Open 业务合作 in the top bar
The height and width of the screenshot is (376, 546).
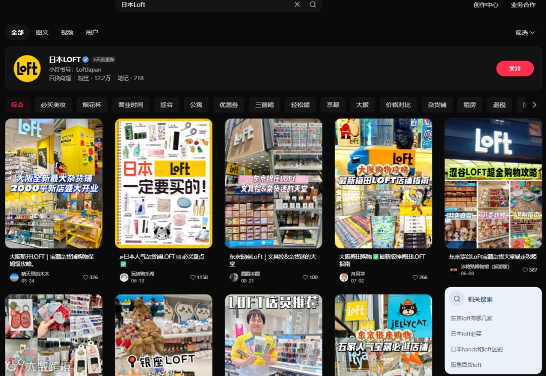coord(523,5)
